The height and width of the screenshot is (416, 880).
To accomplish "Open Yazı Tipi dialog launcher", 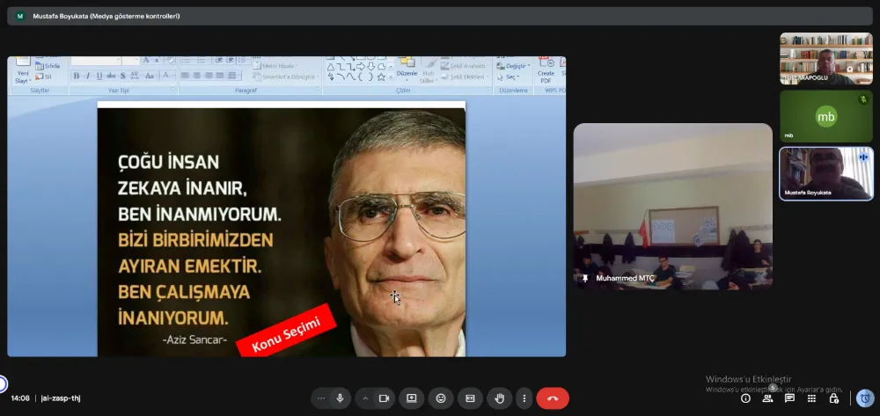I will click(173, 90).
